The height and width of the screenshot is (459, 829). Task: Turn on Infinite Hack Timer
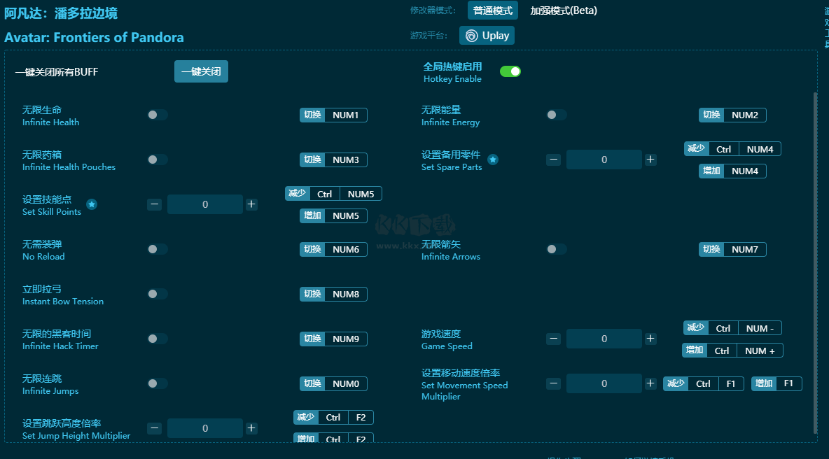157,339
